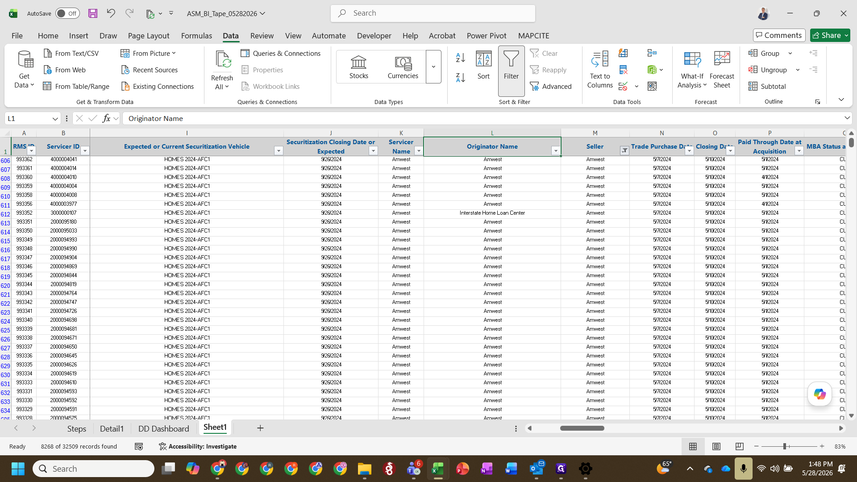857x482 pixels.
Task: Click the Undo arrow icon
Action: [x=111, y=13]
